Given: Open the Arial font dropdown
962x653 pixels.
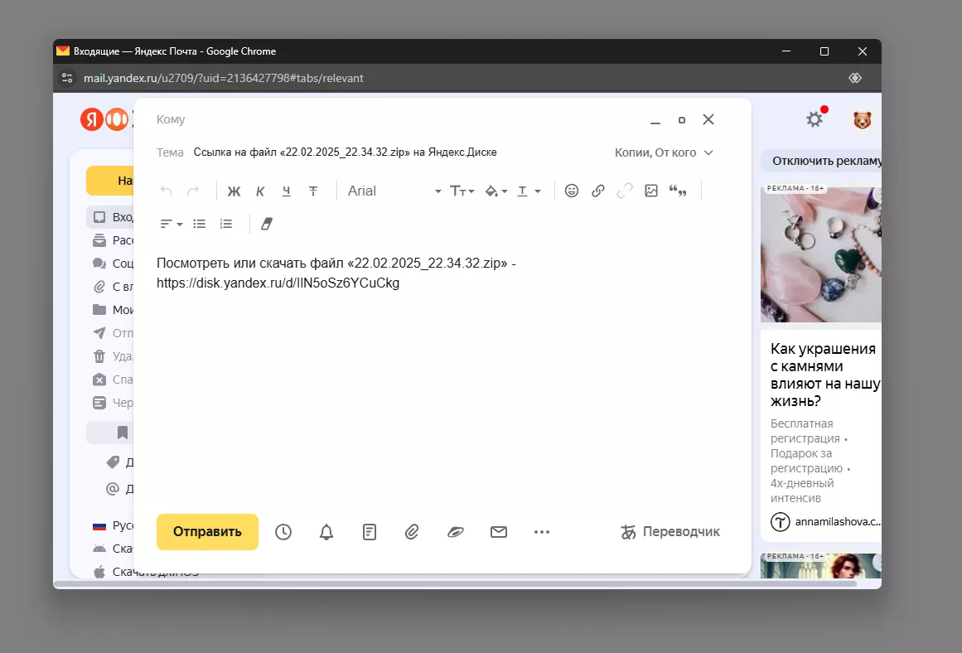Looking at the screenshot, I should pyautogui.click(x=394, y=191).
